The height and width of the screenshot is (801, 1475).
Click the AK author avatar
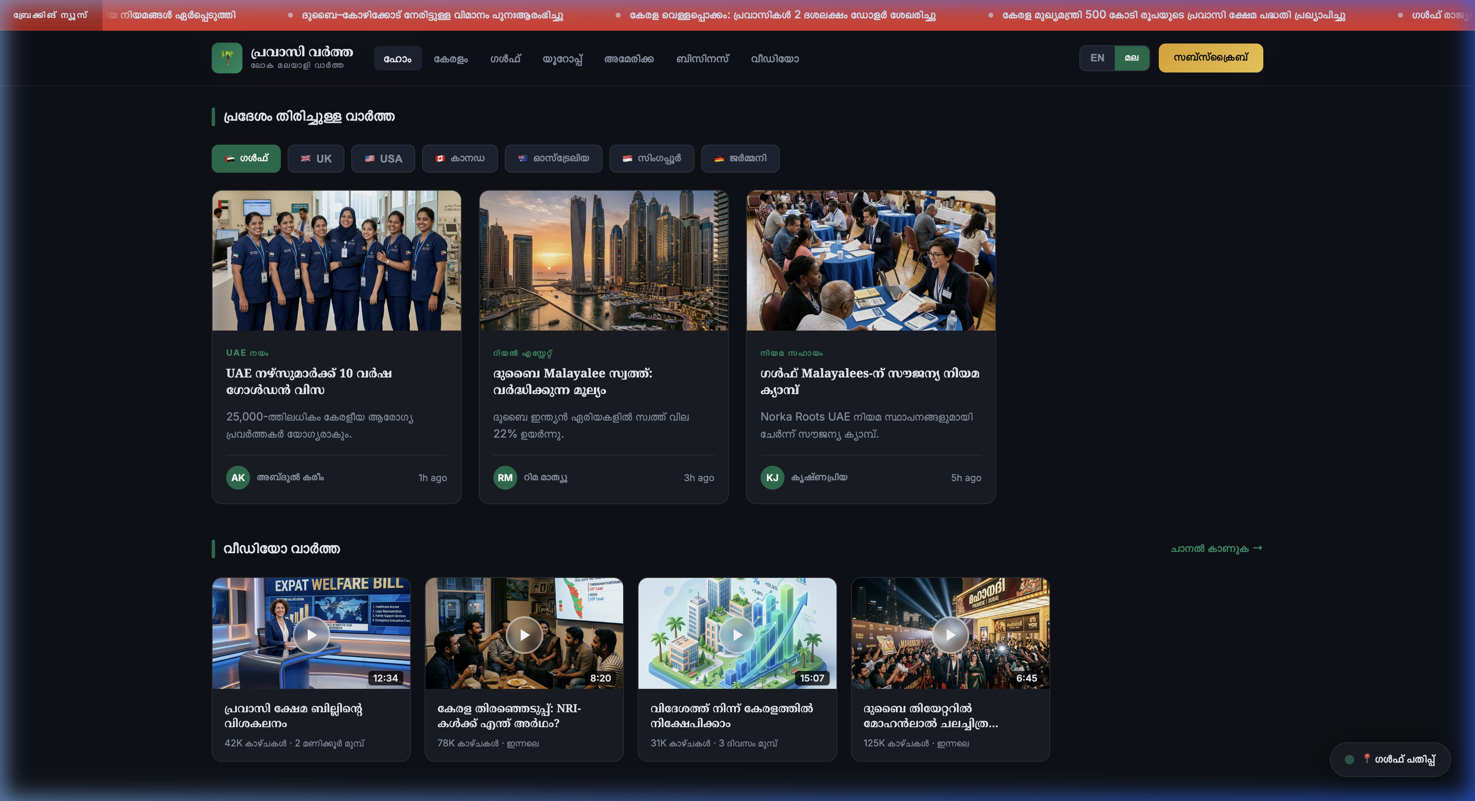(x=238, y=477)
